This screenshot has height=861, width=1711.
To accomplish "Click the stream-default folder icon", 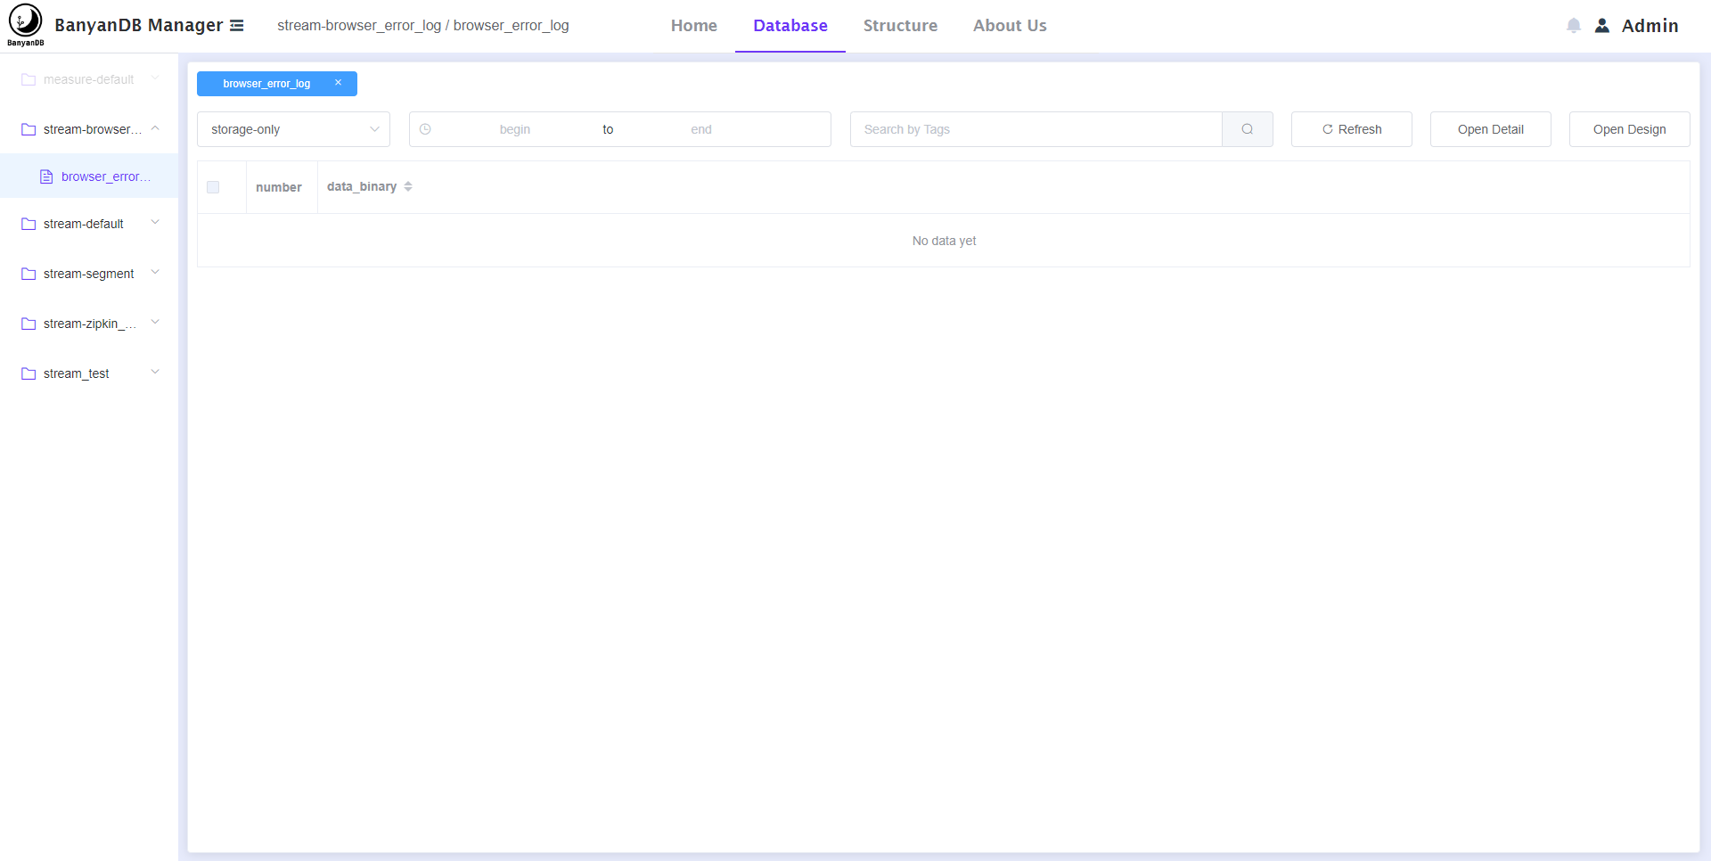I will (29, 224).
